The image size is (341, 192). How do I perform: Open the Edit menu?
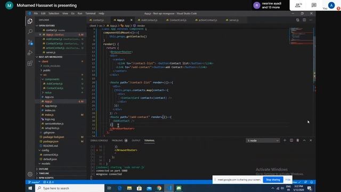[x=43, y=13]
